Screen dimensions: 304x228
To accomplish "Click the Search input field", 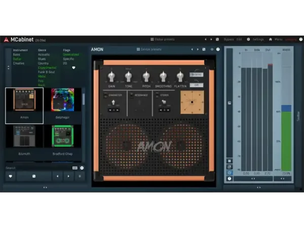I will 39,168.
